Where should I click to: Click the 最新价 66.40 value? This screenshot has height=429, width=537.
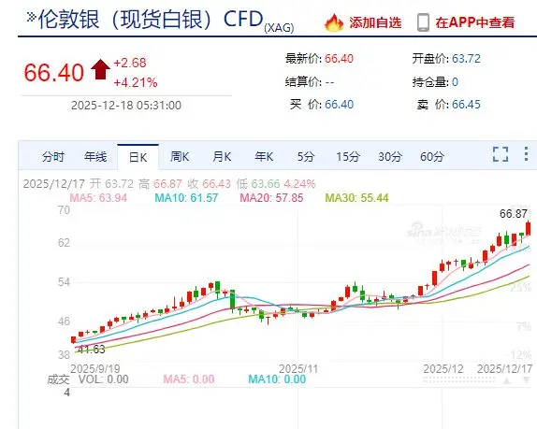339,59
